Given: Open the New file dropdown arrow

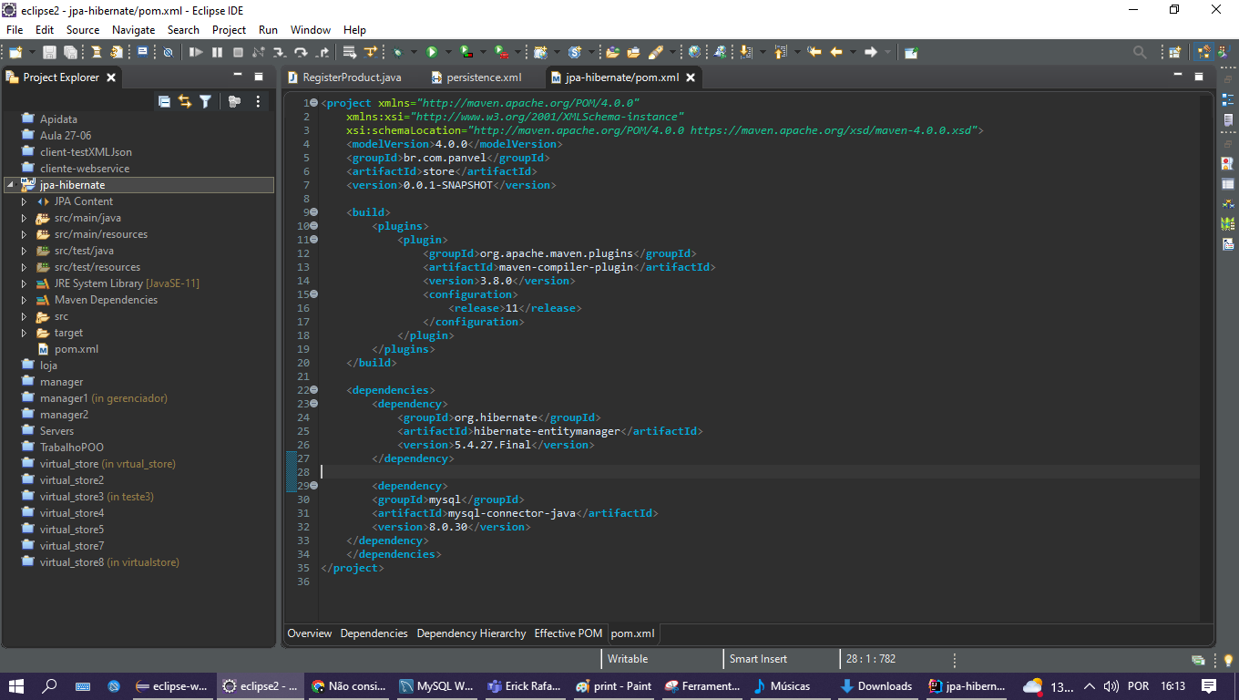Looking at the screenshot, I should click(x=31, y=53).
